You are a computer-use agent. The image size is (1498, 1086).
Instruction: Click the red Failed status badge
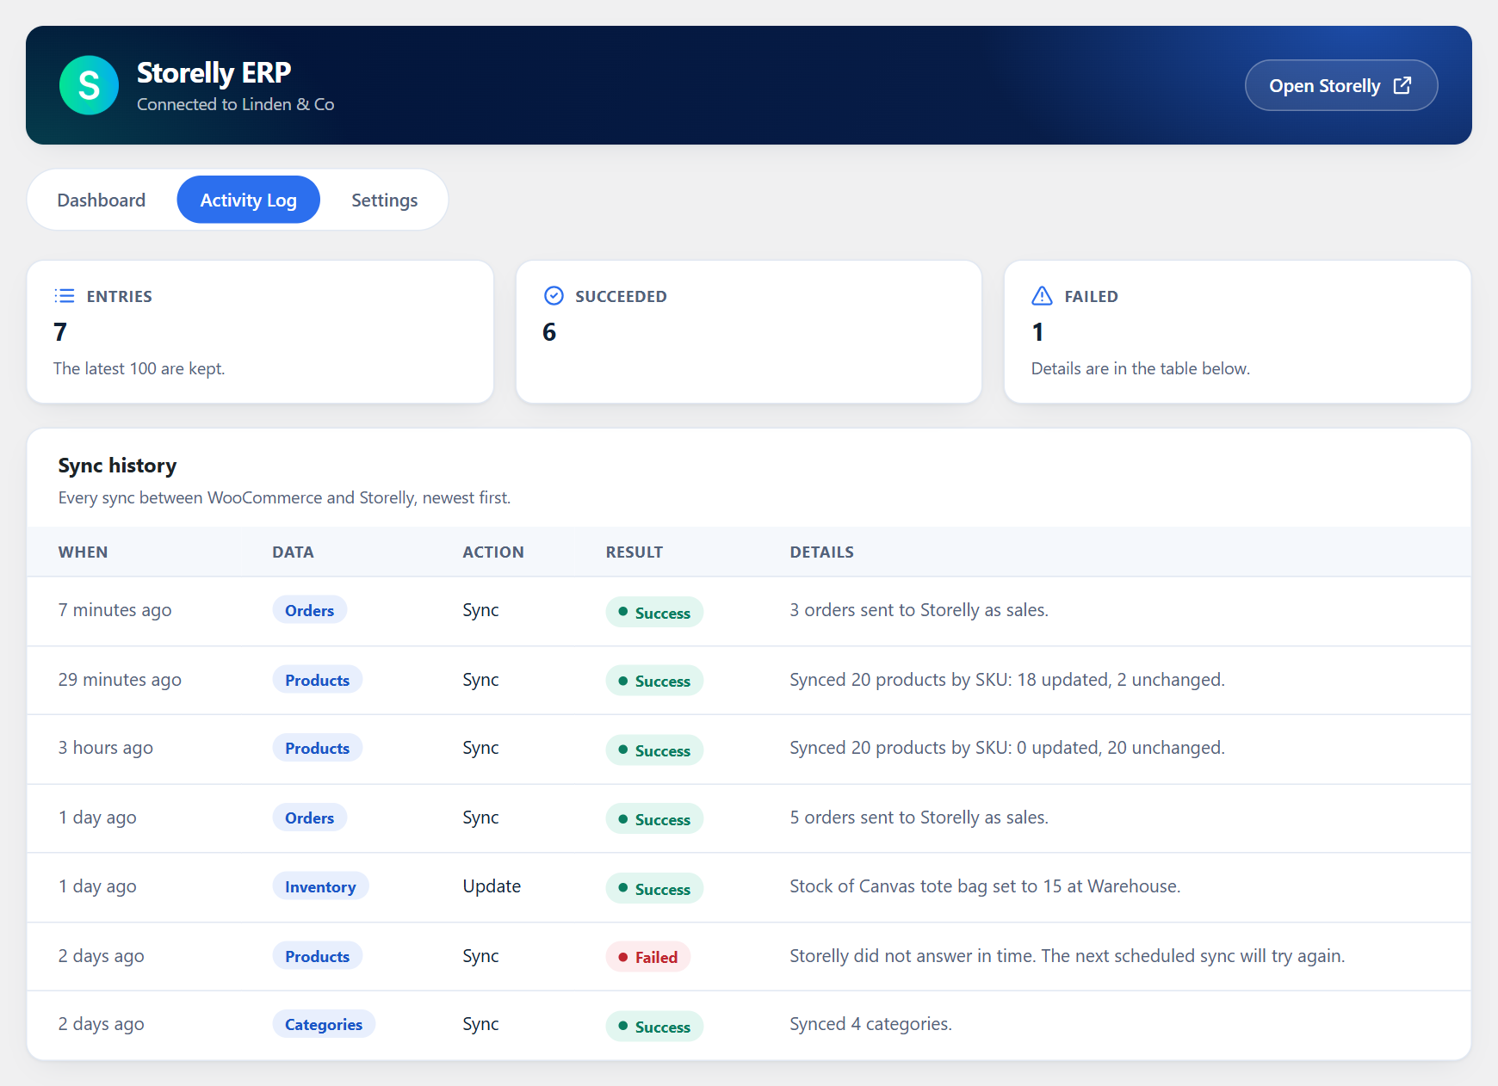click(648, 957)
